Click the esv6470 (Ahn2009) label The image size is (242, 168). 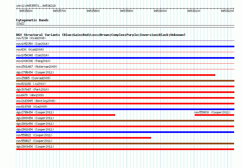[x=30, y=95]
